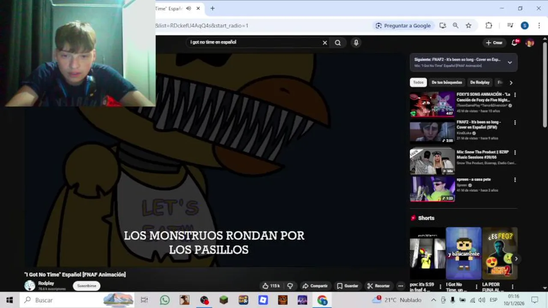The width and height of the screenshot is (548, 308).
Task: Select the Todos filter chip
Action: point(418,82)
